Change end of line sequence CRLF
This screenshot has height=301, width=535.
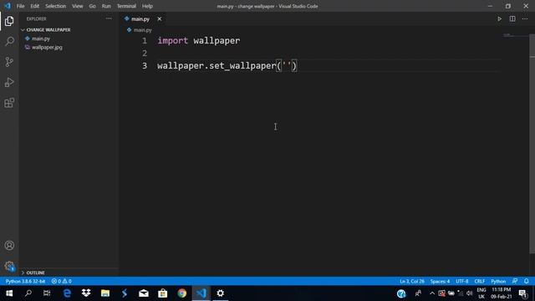[479, 281]
